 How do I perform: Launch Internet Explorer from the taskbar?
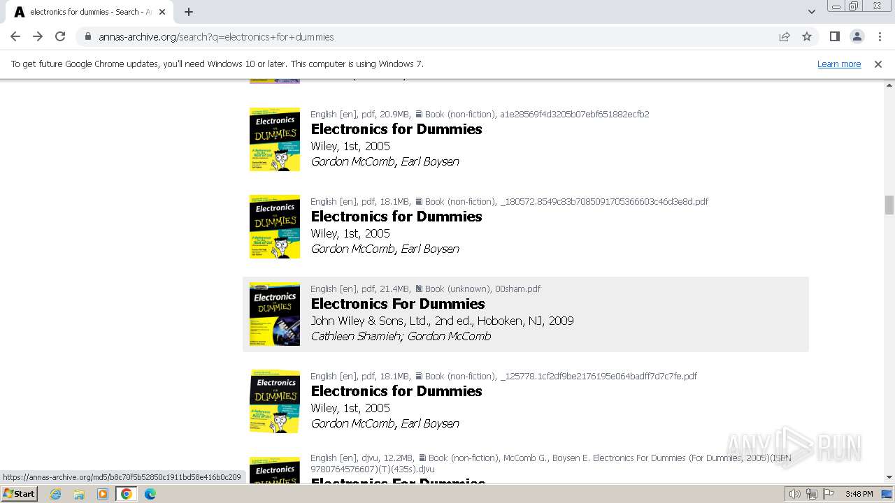click(55, 494)
